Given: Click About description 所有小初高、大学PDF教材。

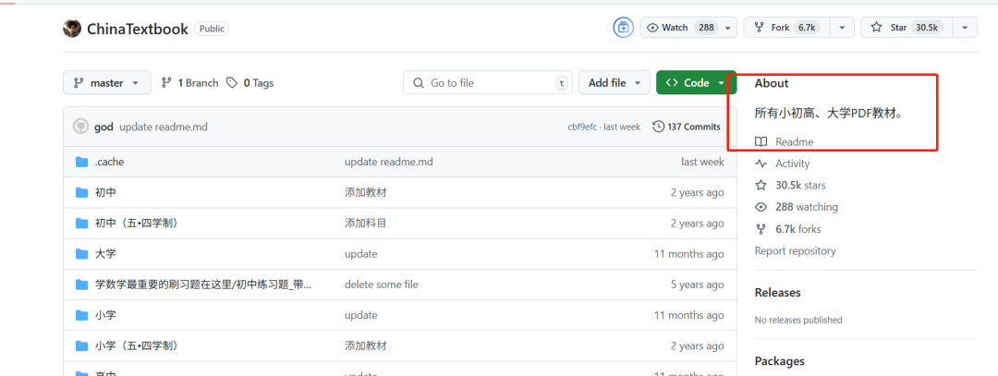Looking at the screenshot, I should [x=830, y=114].
